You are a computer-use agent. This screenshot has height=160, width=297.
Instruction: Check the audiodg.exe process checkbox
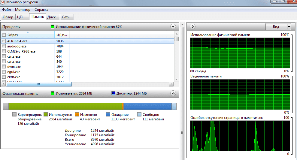4,46
